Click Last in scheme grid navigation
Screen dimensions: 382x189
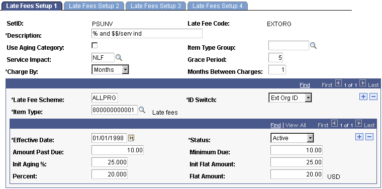click(373, 85)
